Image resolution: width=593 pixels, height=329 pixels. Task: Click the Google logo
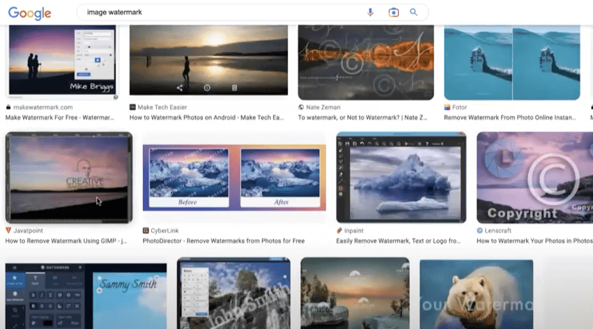[x=29, y=13]
